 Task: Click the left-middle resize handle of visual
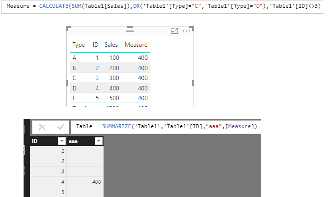click(67, 83)
